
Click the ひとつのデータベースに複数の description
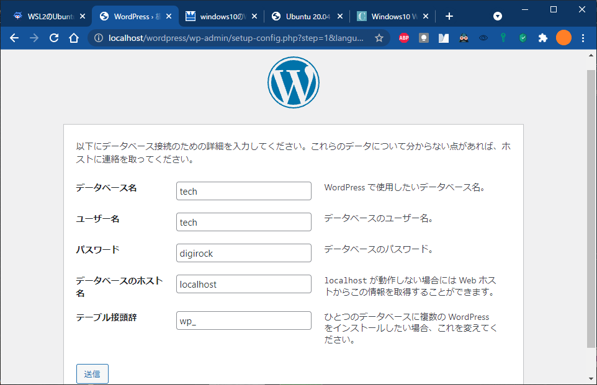click(410, 328)
